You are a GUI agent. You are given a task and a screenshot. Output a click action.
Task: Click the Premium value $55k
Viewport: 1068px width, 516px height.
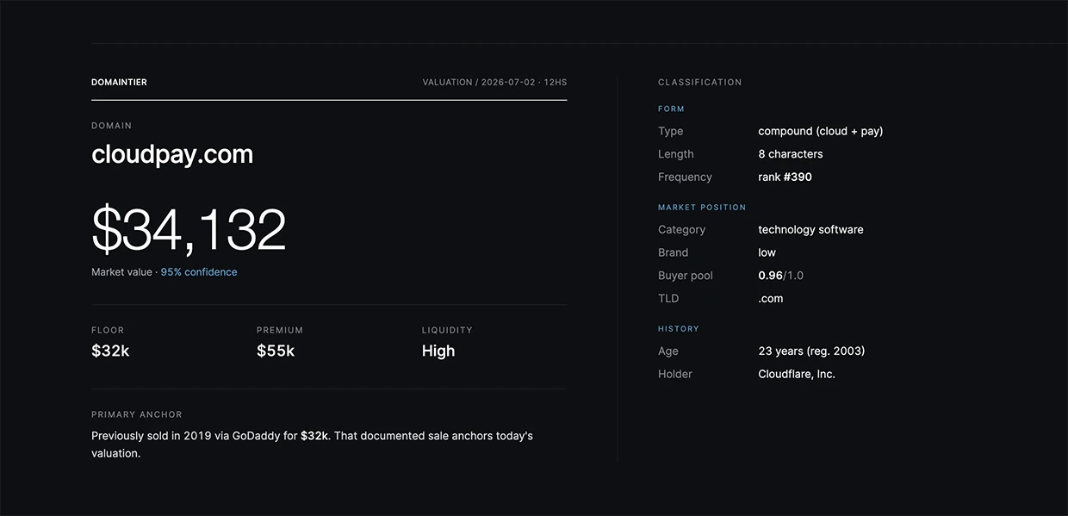tap(276, 351)
